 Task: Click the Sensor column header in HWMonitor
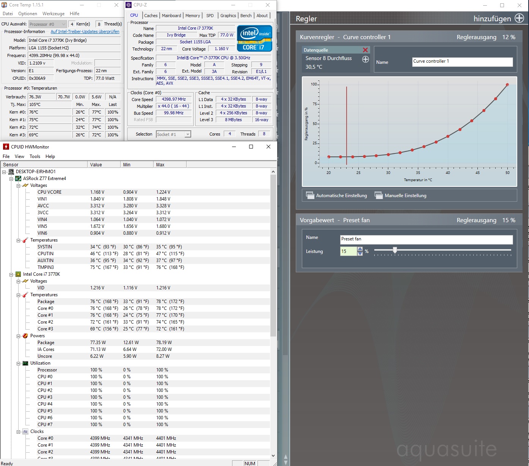(44, 164)
